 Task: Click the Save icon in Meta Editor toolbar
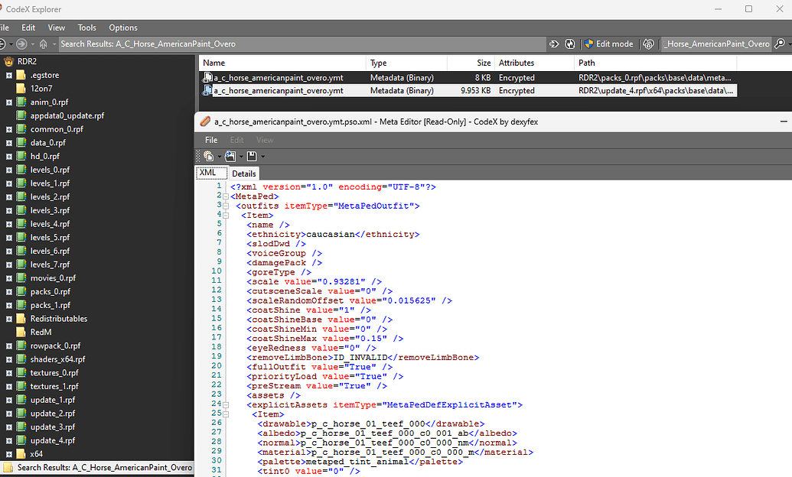250,156
